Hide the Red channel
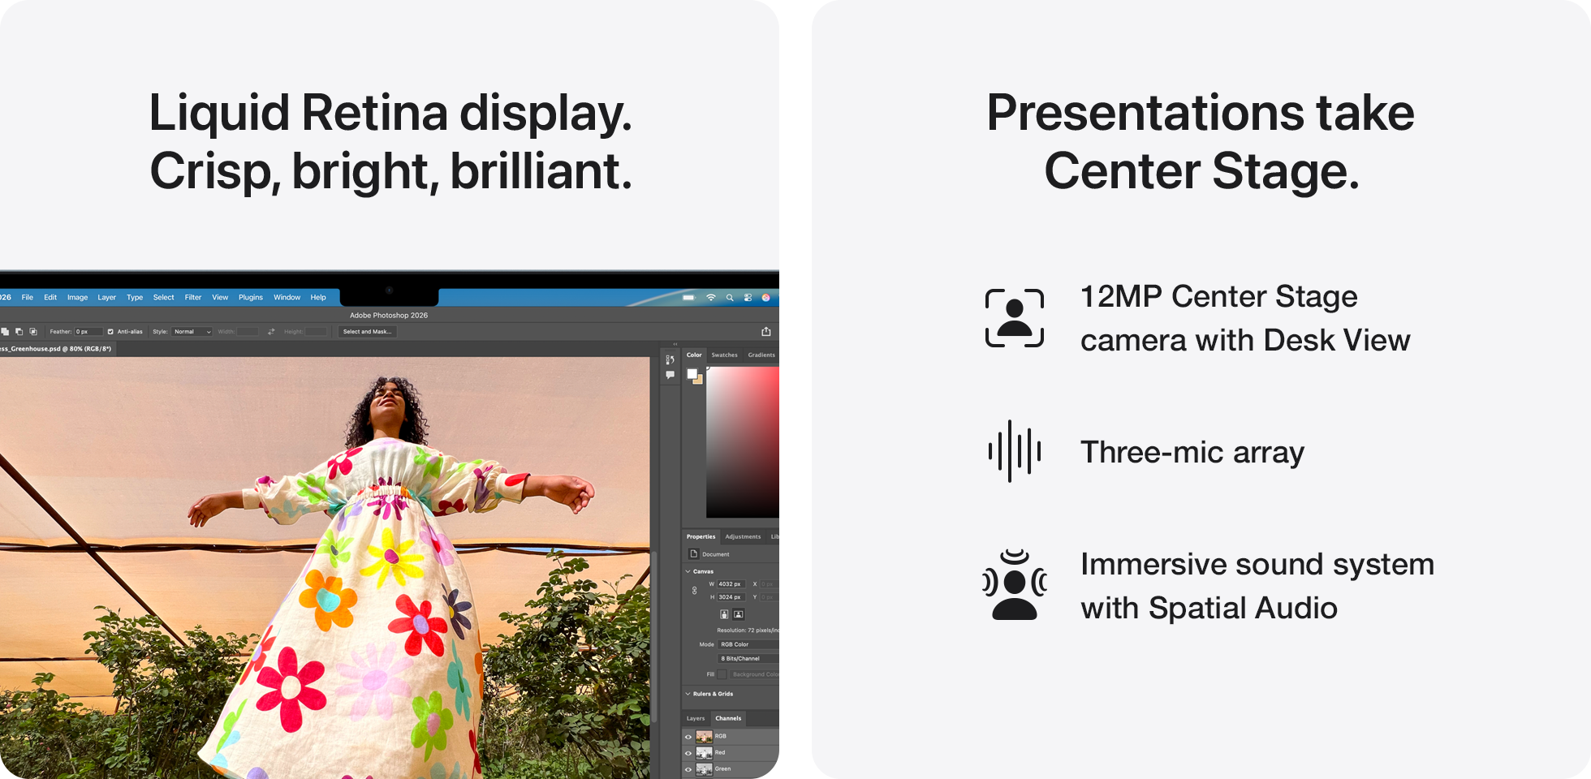 pyautogui.click(x=688, y=752)
